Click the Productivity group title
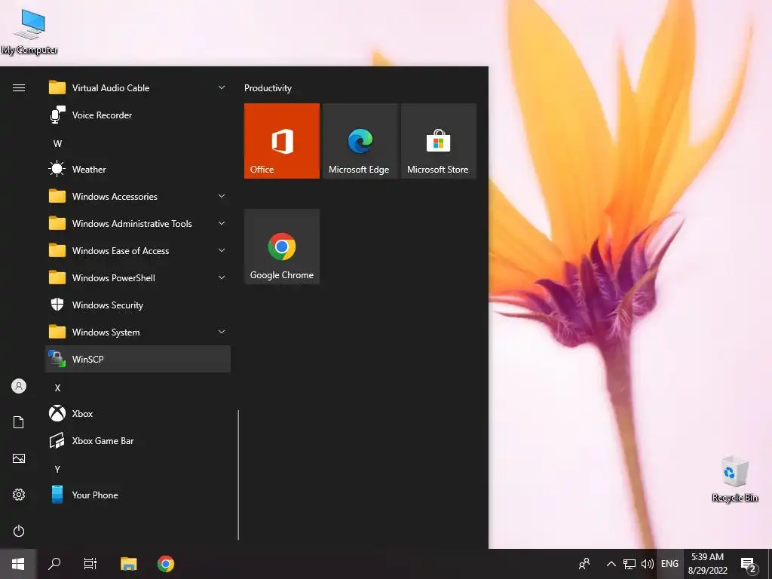This screenshot has height=579, width=772. click(268, 88)
